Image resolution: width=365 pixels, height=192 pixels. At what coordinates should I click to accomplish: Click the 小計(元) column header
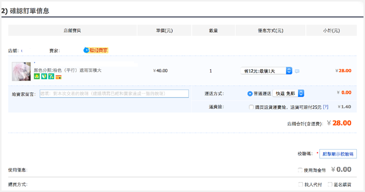(332, 30)
